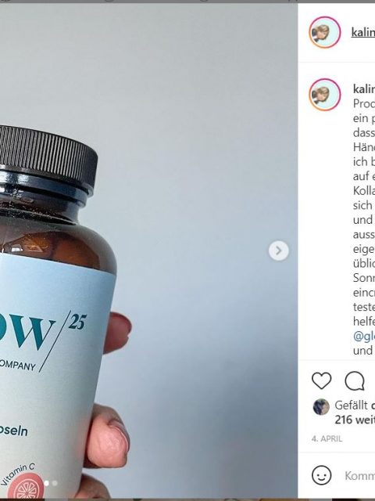Open the story from the header profile avatar
The width and height of the screenshot is (375, 501).
click(x=325, y=32)
